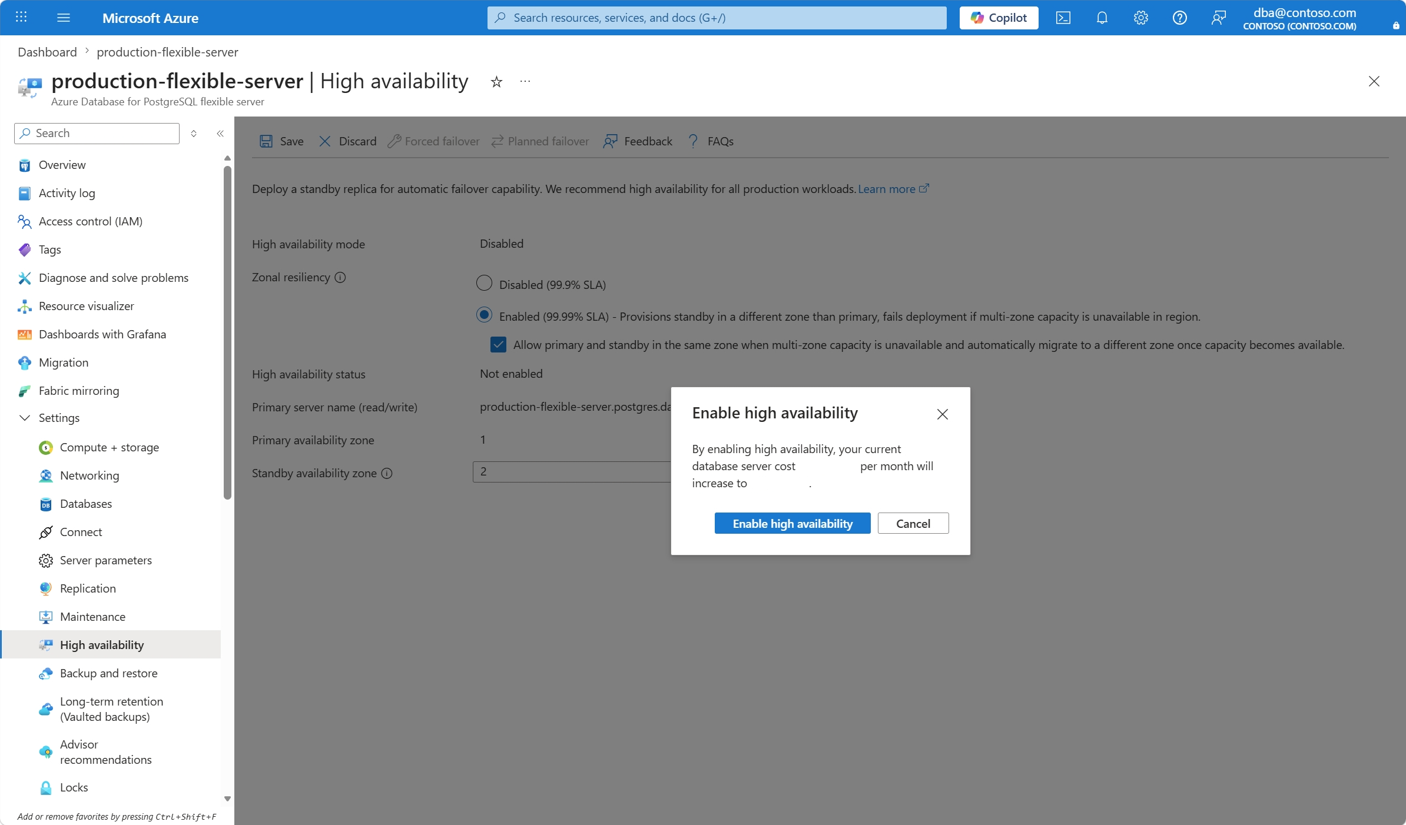Close the Enable high availability dialog
The width and height of the screenshot is (1406, 825).
[x=943, y=414]
